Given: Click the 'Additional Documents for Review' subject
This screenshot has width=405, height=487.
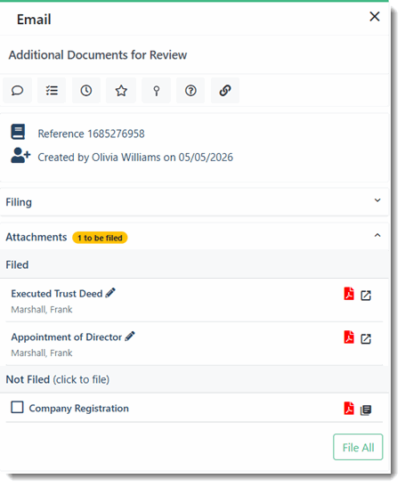Looking at the screenshot, I should (98, 55).
